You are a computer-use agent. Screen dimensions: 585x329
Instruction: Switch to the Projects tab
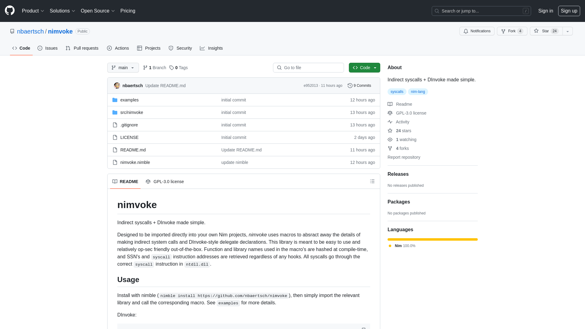(149, 48)
